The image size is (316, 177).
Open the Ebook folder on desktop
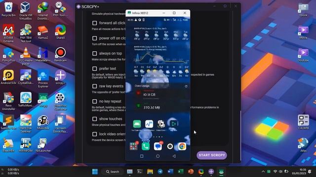pos(303,10)
